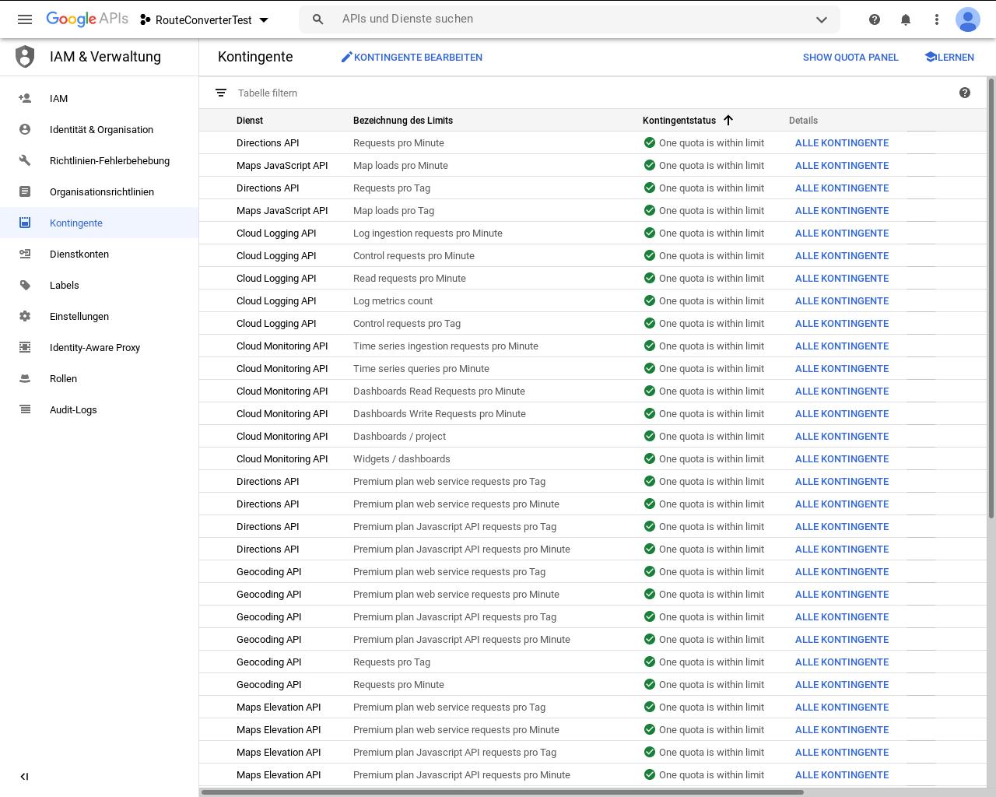This screenshot has width=996, height=797.
Task: Click the horizontal table scrollbar
Action: (503, 792)
